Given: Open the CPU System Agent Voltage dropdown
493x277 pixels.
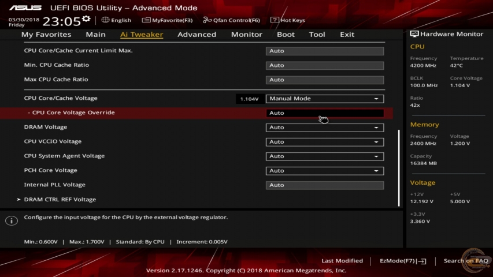Looking at the screenshot, I should click(x=325, y=156).
